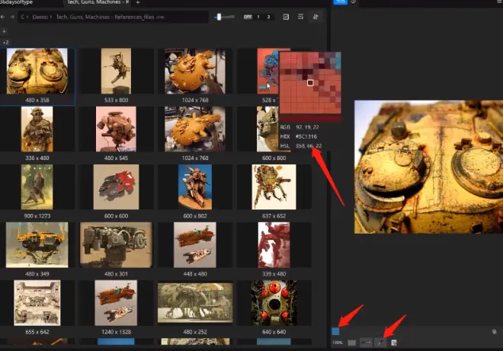Click the plus icon below the back arrow

[4, 31]
